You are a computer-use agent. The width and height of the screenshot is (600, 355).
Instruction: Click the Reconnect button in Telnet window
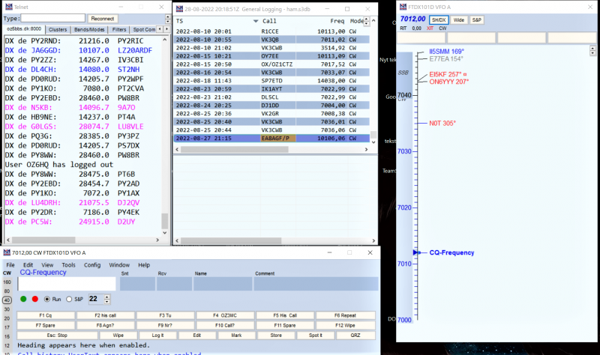(x=103, y=18)
